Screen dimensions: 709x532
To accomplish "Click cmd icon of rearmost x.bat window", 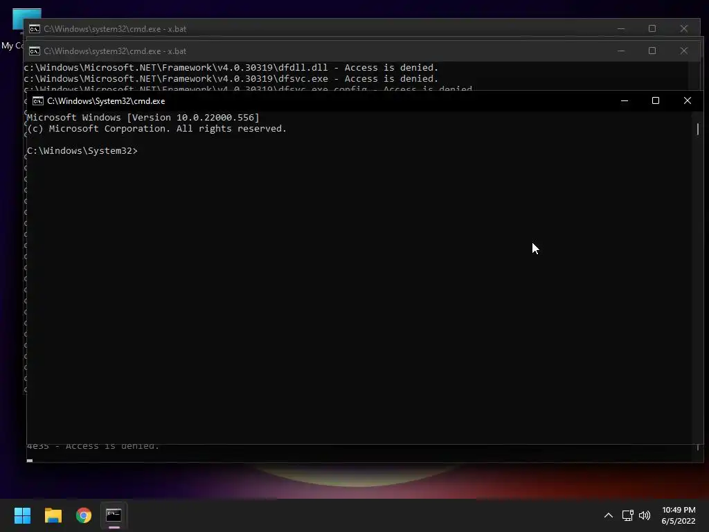I will pyautogui.click(x=35, y=29).
